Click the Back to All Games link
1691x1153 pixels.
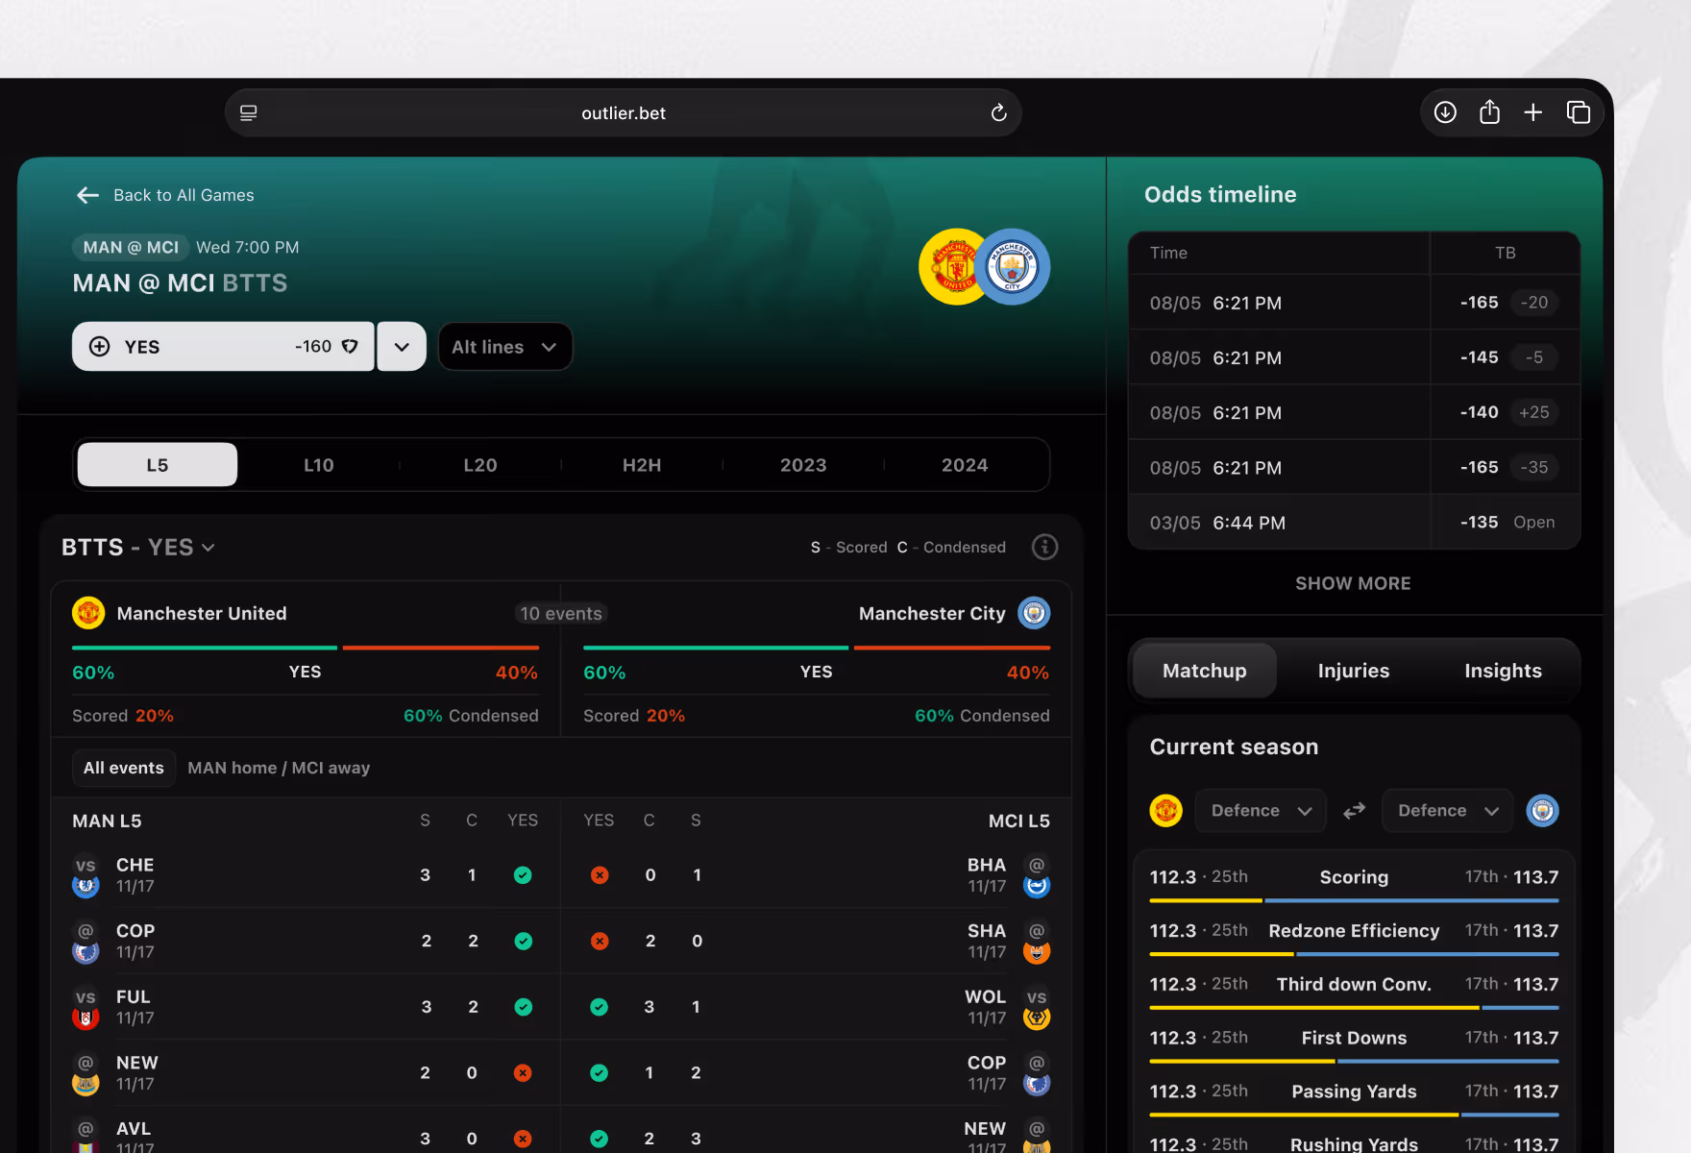pyautogui.click(x=184, y=195)
